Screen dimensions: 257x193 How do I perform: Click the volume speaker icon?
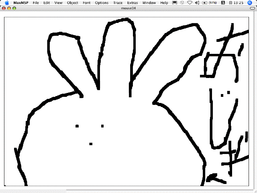point(197,3)
